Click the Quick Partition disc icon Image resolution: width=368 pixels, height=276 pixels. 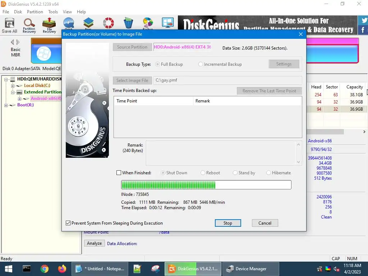tap(69, 23)
